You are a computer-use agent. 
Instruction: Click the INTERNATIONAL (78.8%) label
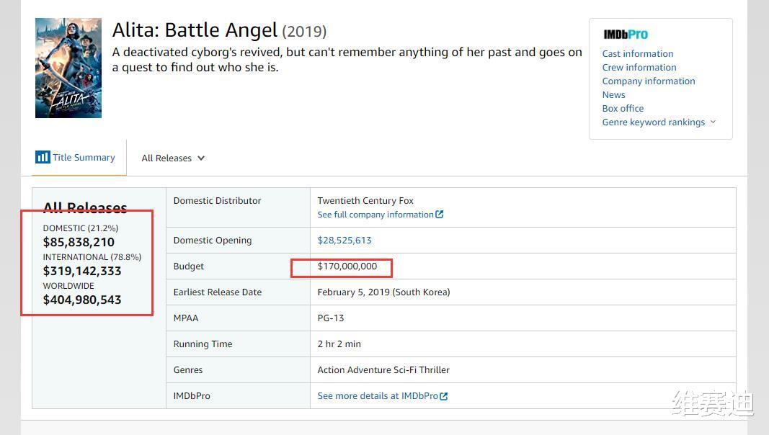(x=92, y=257)
